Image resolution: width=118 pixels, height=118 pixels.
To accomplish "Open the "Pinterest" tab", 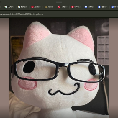I will 63,7.
